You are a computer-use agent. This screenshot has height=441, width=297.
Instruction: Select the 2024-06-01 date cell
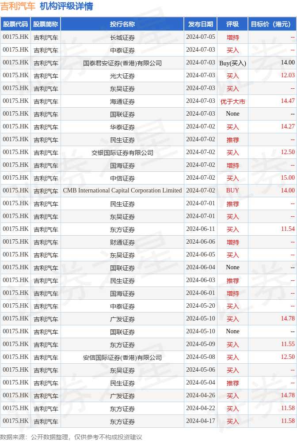click(x=201, y=293)
